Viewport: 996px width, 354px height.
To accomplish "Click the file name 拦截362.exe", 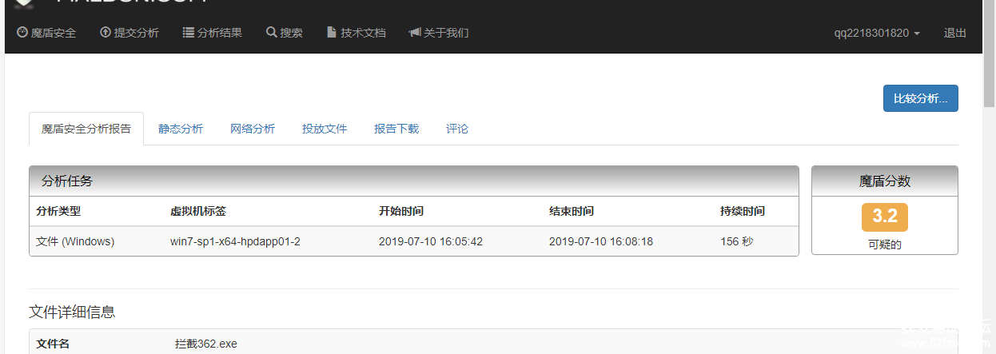I will tap(206, 344).
